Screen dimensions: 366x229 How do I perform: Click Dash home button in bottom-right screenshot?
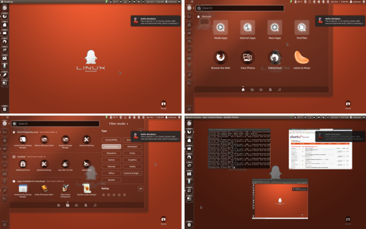(189, 124)
